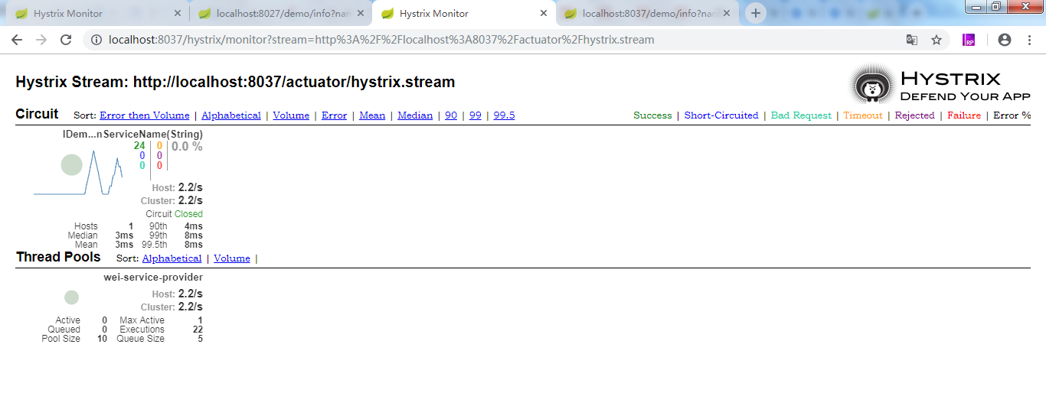Sort circuits by Median

(415, 115)
